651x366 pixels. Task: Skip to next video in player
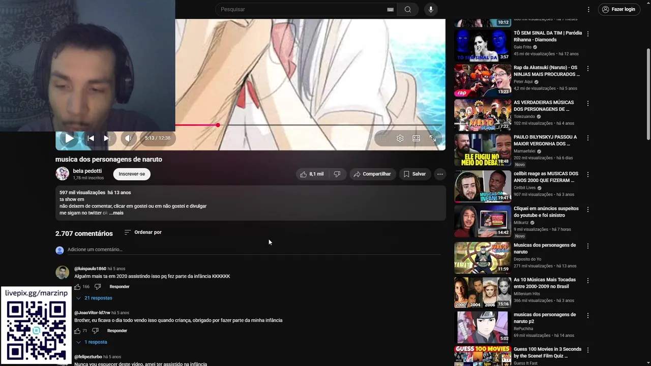coord(107,138)
